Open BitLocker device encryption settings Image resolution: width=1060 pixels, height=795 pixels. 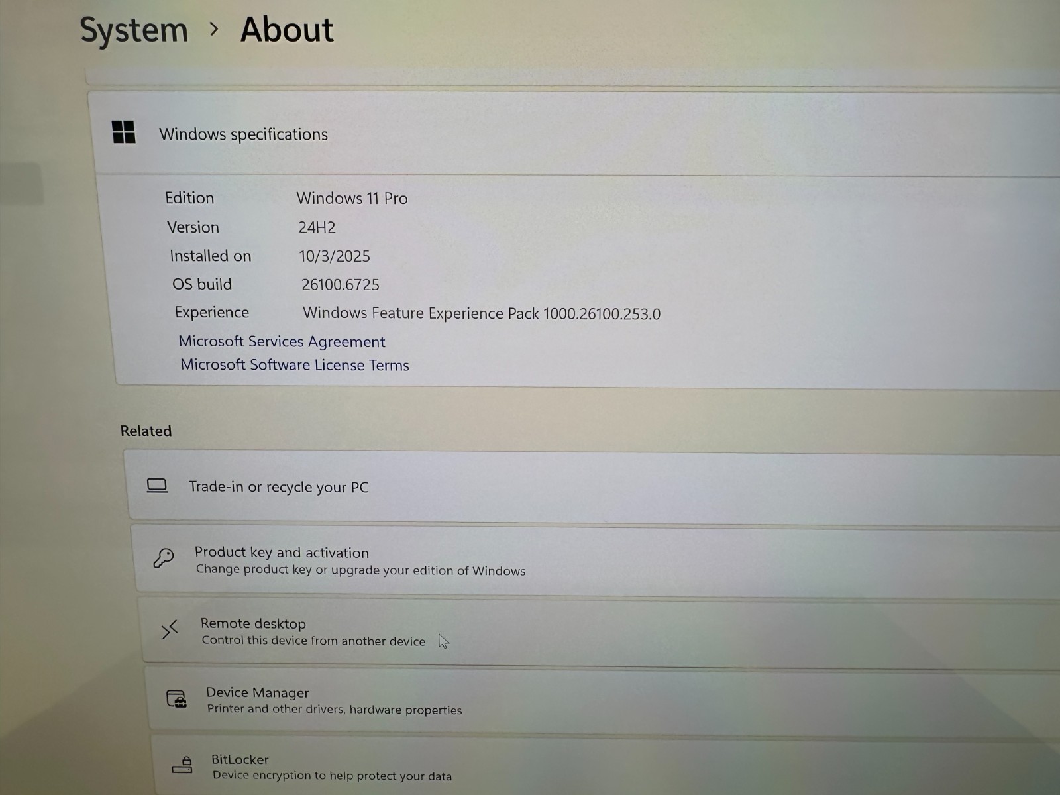point(607,765)
